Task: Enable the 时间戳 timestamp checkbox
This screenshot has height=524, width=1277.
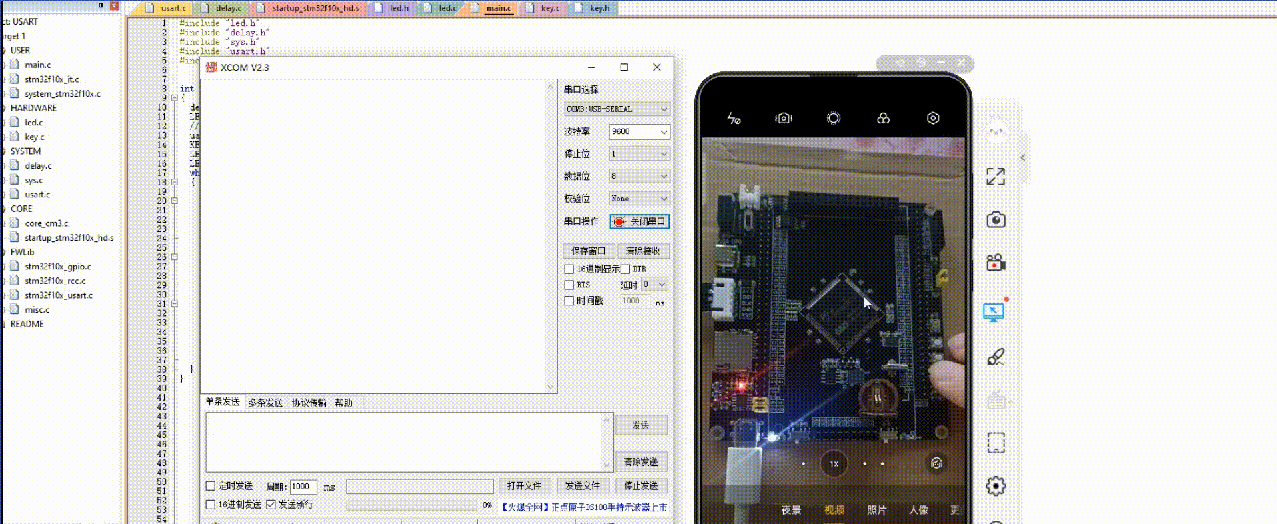Action: tap(569, 301)
